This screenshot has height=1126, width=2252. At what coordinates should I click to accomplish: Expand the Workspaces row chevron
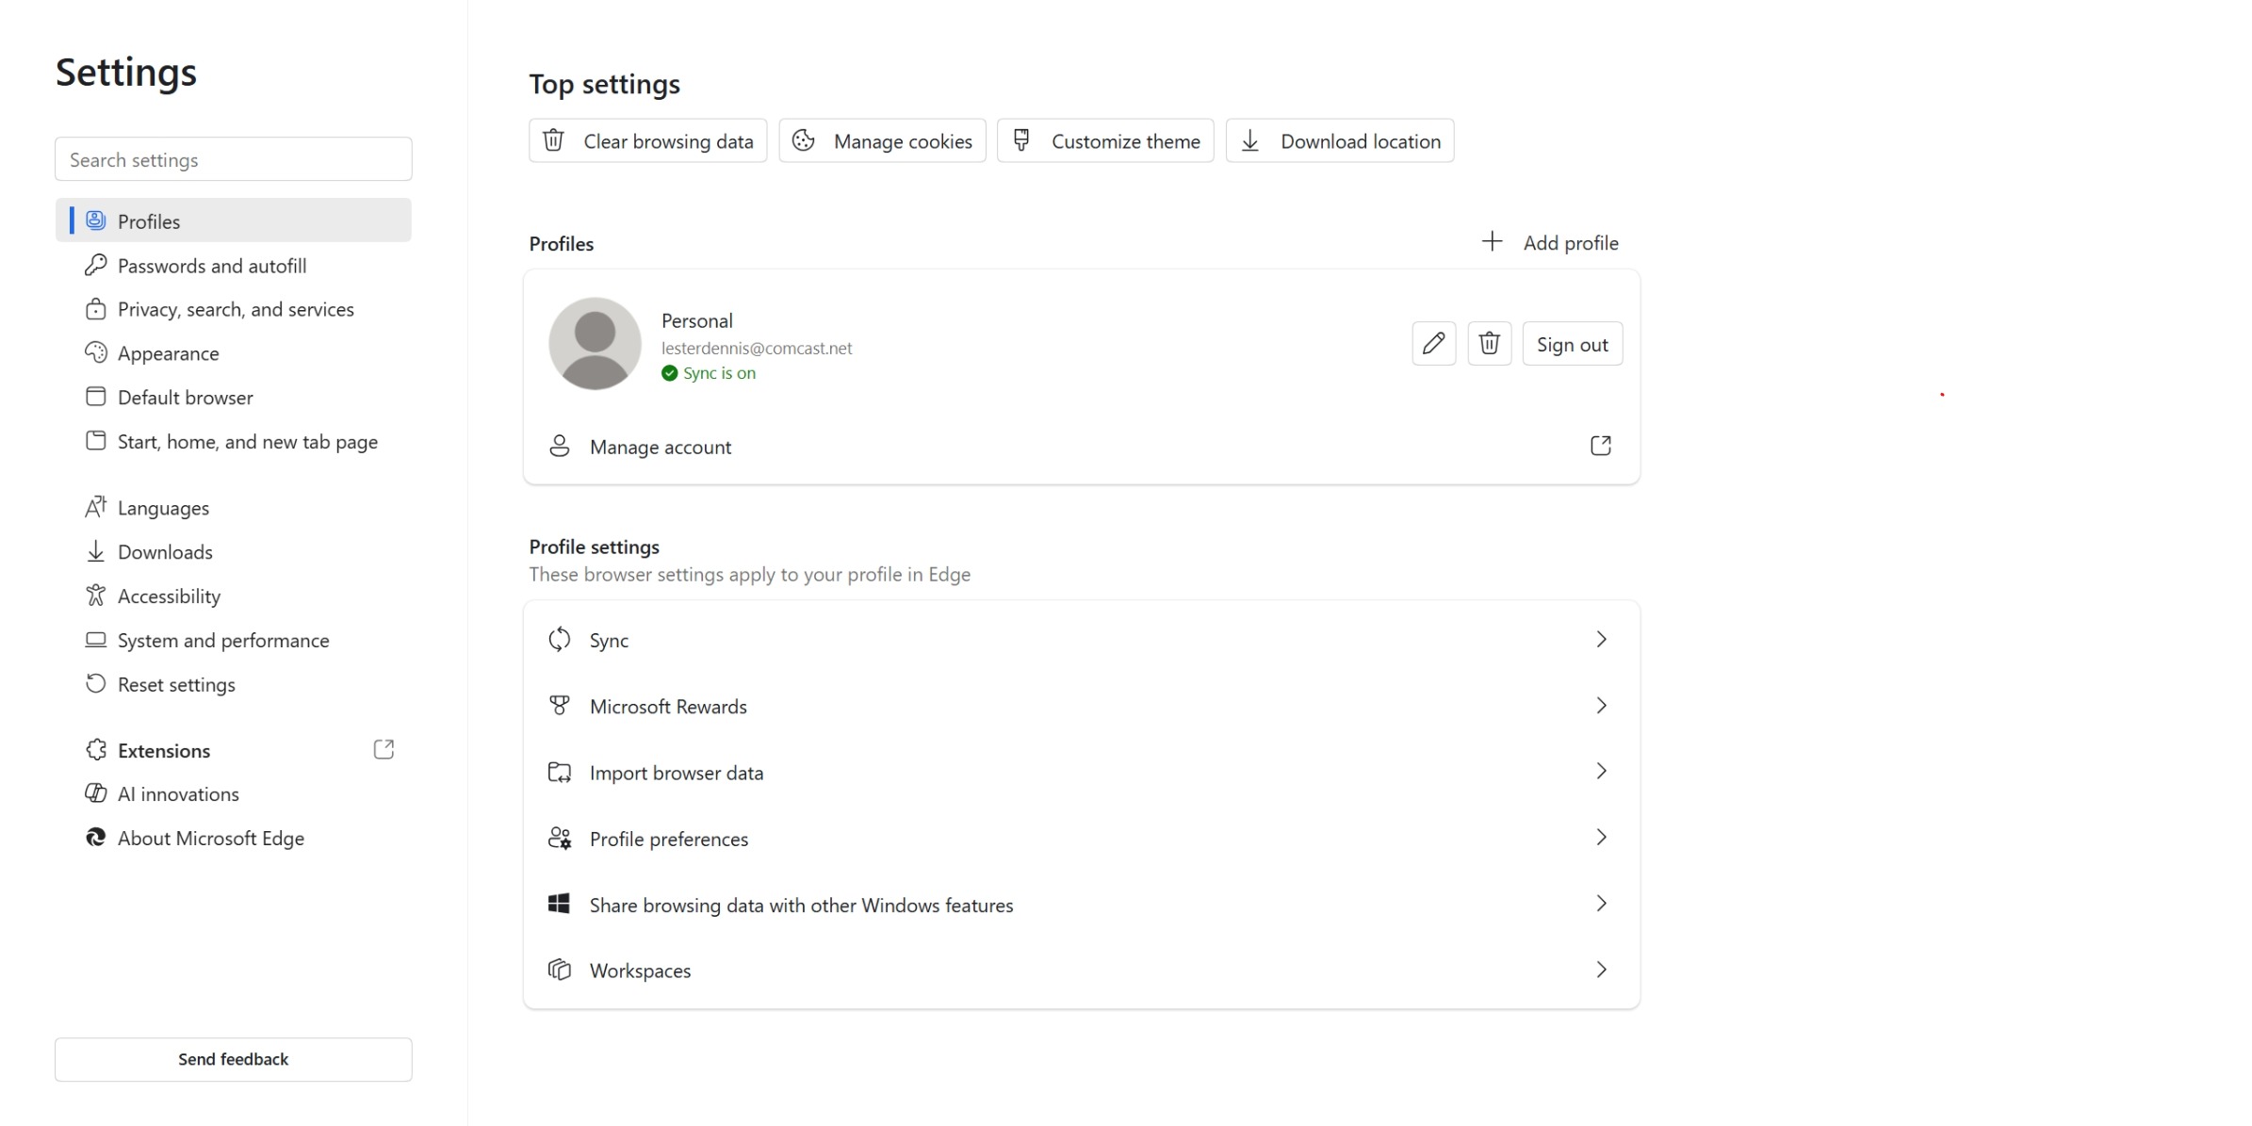coord(1601,970)
